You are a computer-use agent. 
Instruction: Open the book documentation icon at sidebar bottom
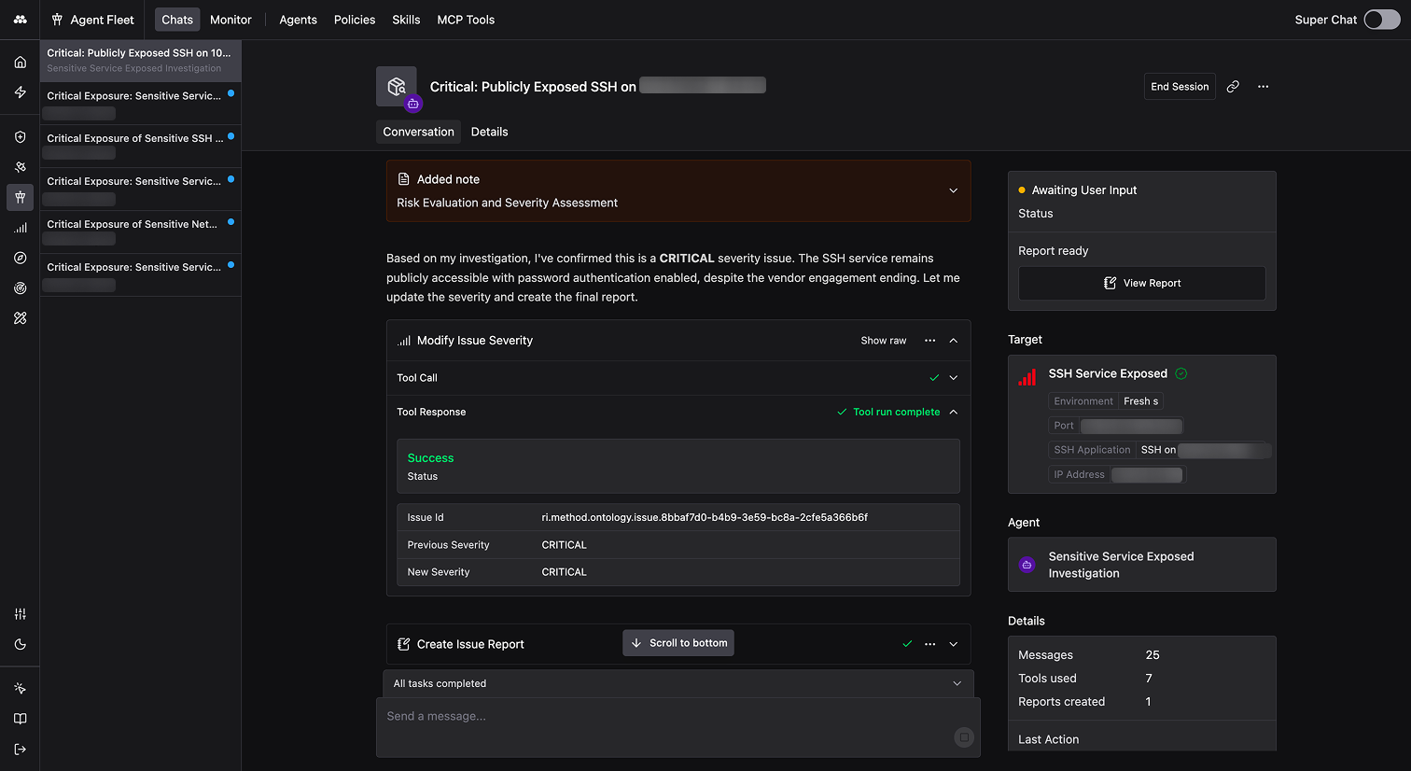20,719
